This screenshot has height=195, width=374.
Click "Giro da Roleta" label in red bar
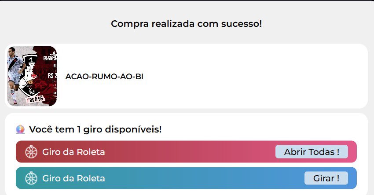pos(73,152)
